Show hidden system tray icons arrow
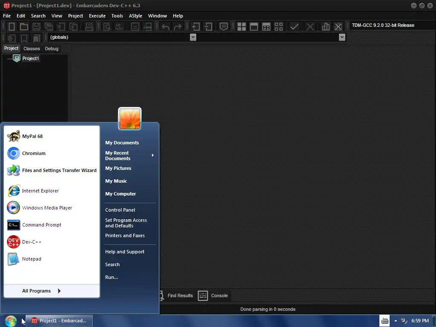436x327 pixels. pyautogui.click(x=396, y=321)
